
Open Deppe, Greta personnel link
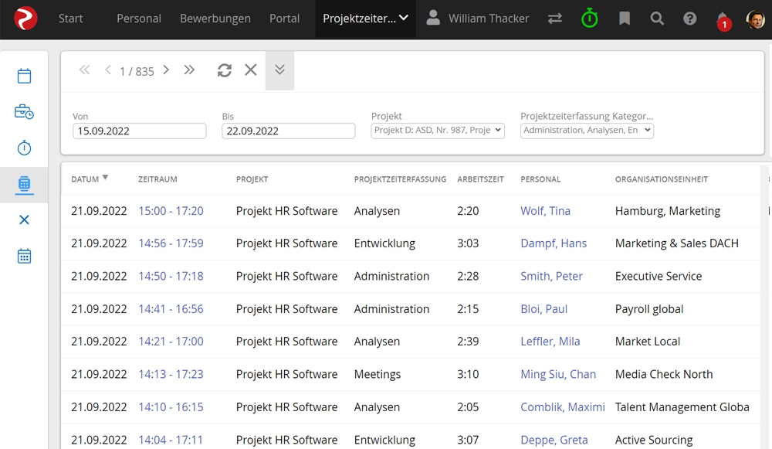(x=554, y=440)
